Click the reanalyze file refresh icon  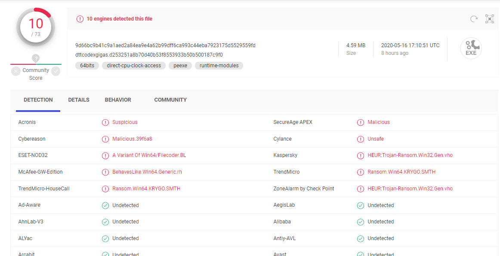[474, 19]
